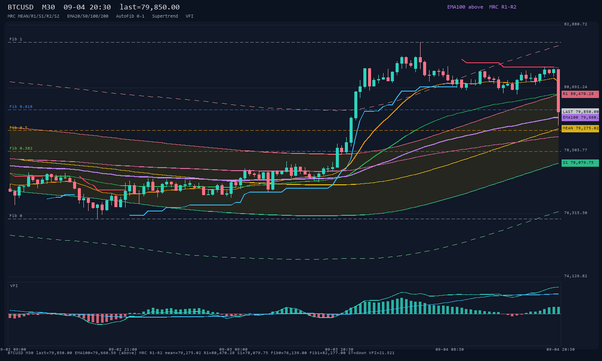The height and width of the screenshot is (361, 602).
Task: Click the 'Fib 0.5' level label
Action: [x=18, y=128]
